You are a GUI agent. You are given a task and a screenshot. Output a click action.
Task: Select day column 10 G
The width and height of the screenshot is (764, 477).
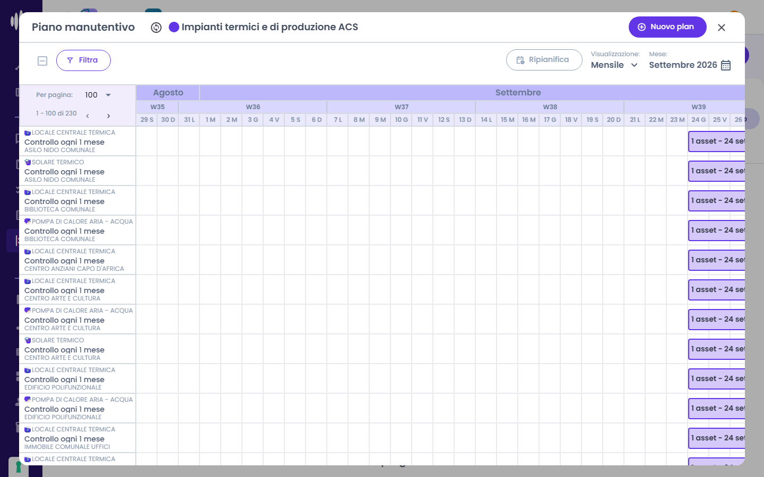pyautogui.click(x=402, y=120)
